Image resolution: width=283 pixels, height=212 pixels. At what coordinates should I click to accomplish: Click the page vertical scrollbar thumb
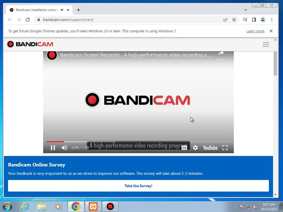(x=276, y=63)
